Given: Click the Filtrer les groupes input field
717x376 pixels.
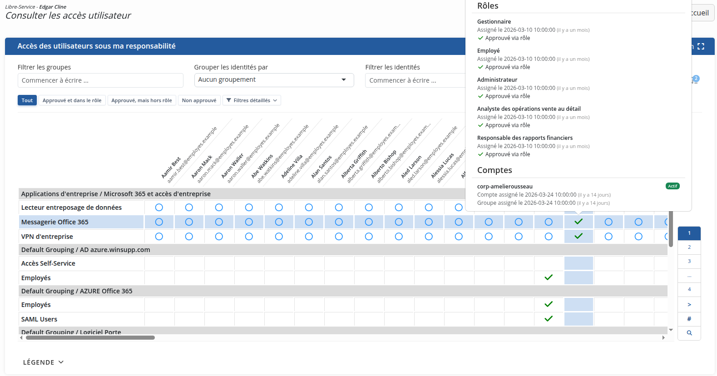Looking at the screenshot, I should [100, 80].
